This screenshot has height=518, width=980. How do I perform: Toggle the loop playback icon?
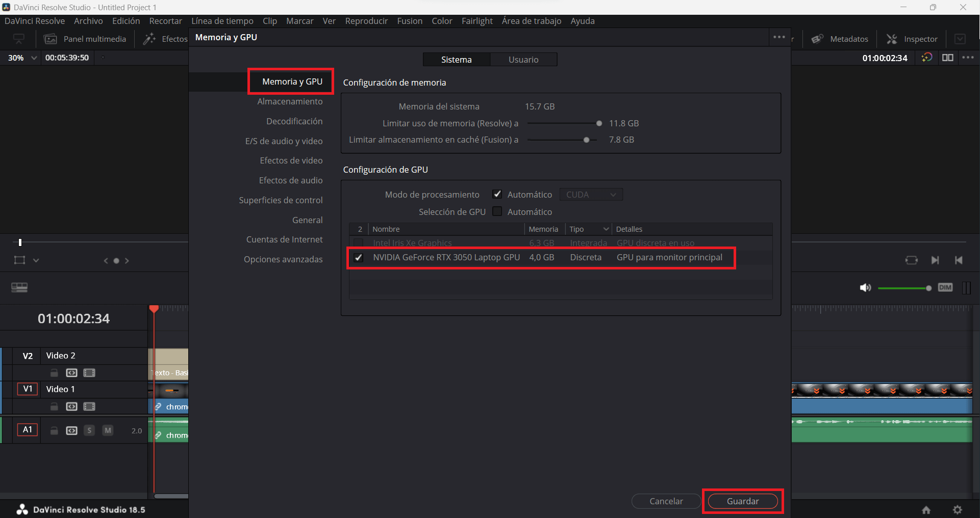[911, 260]
